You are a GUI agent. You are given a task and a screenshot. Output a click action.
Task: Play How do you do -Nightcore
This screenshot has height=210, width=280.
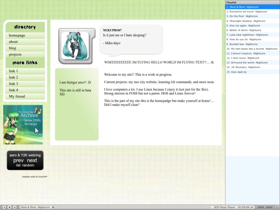click(x=253, y=39)
